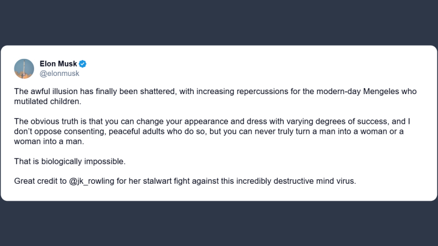Click the phrase "increasing repercussions"
The height and width of the screenshot is (246, 438).
227,92
